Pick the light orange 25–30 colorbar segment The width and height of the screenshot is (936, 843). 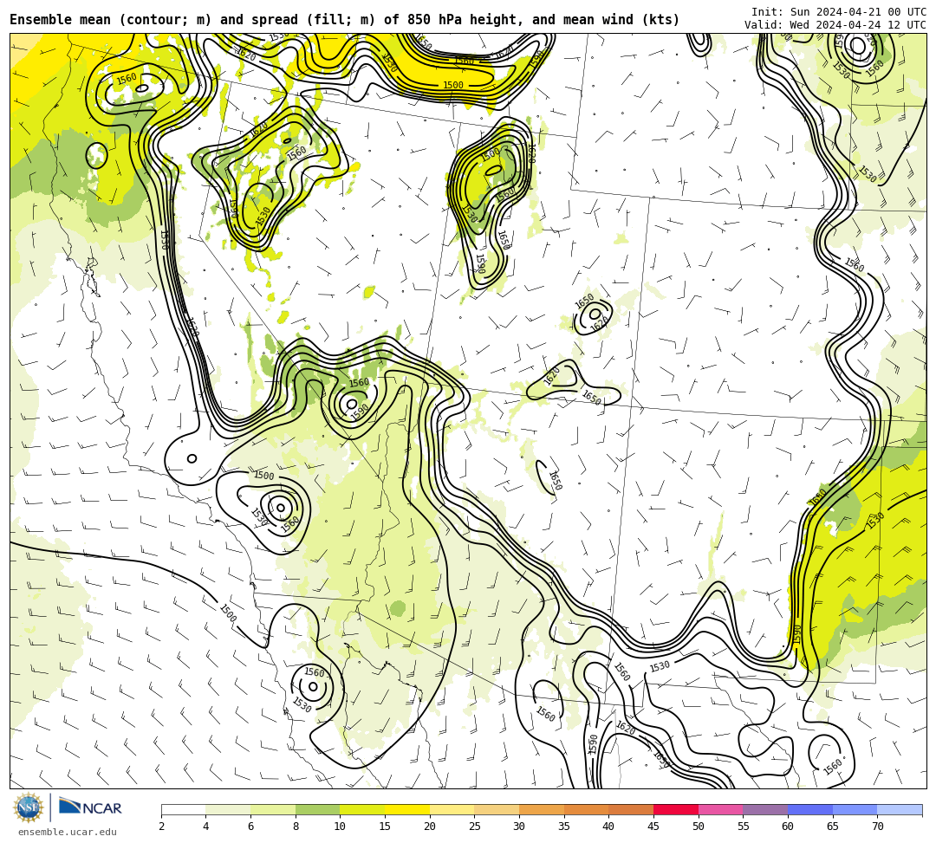(497, 809)
